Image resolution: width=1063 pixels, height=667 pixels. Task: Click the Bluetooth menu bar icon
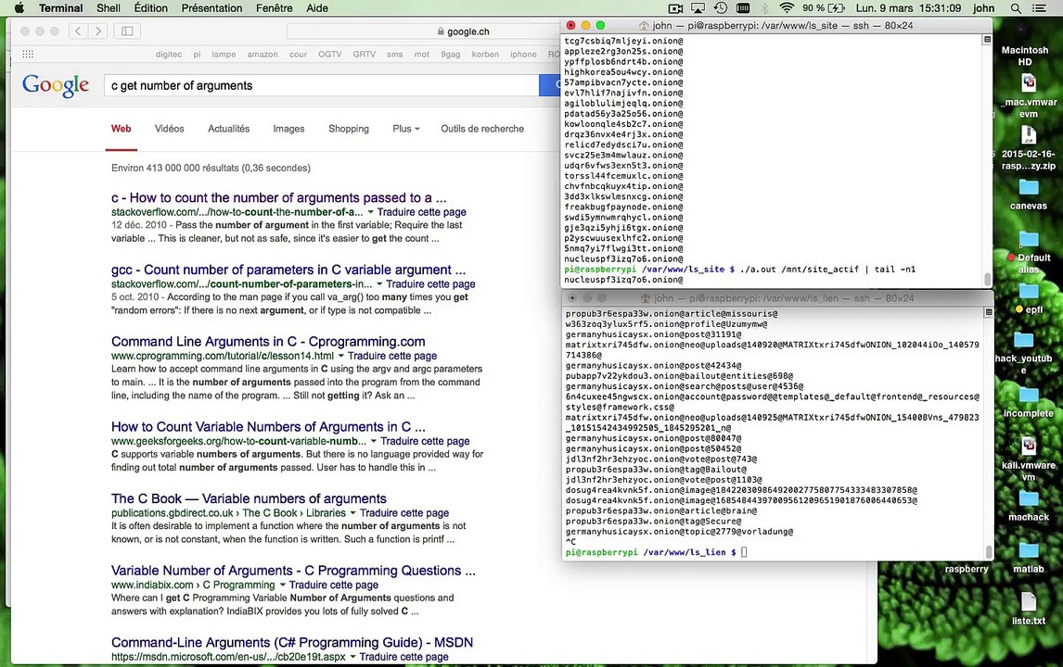[x=764, y=8]
